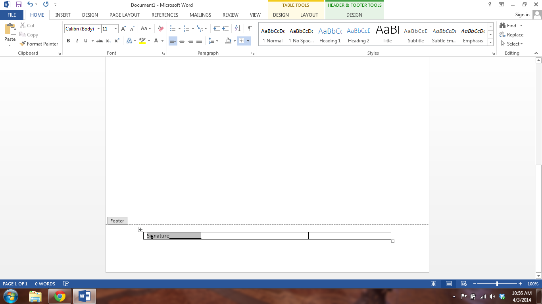
Task: Cut the selected text
Action: pyautogui.click(x=27, y=25)
